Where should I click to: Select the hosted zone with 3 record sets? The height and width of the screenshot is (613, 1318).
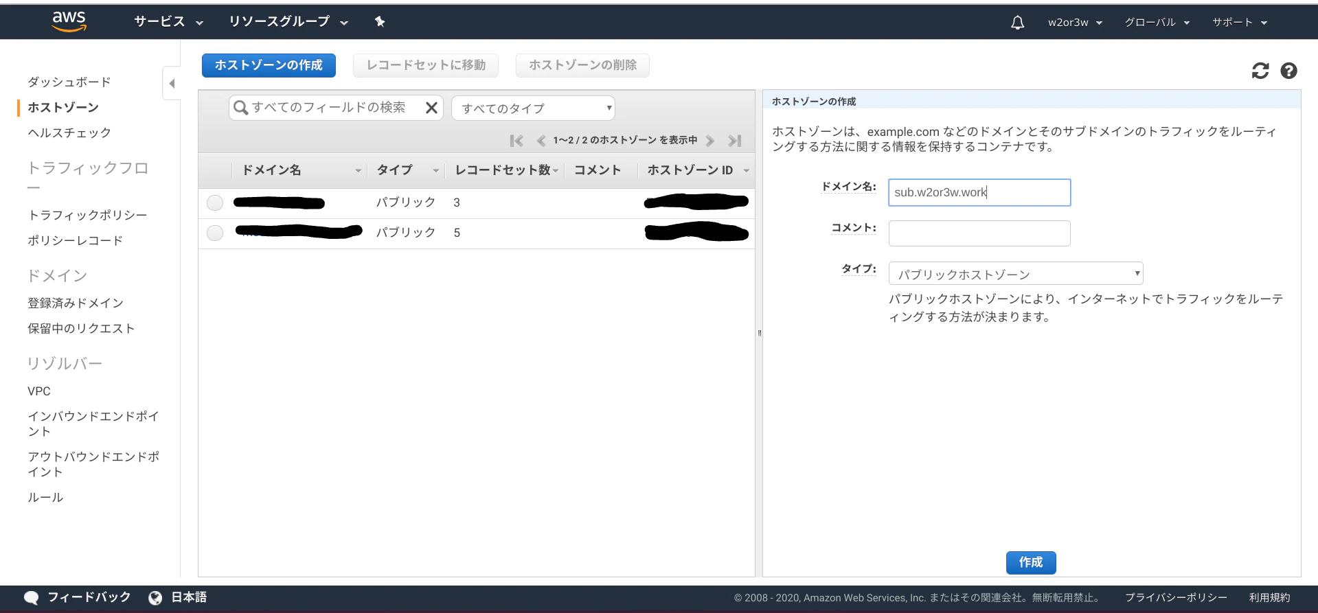pos(215,203)
